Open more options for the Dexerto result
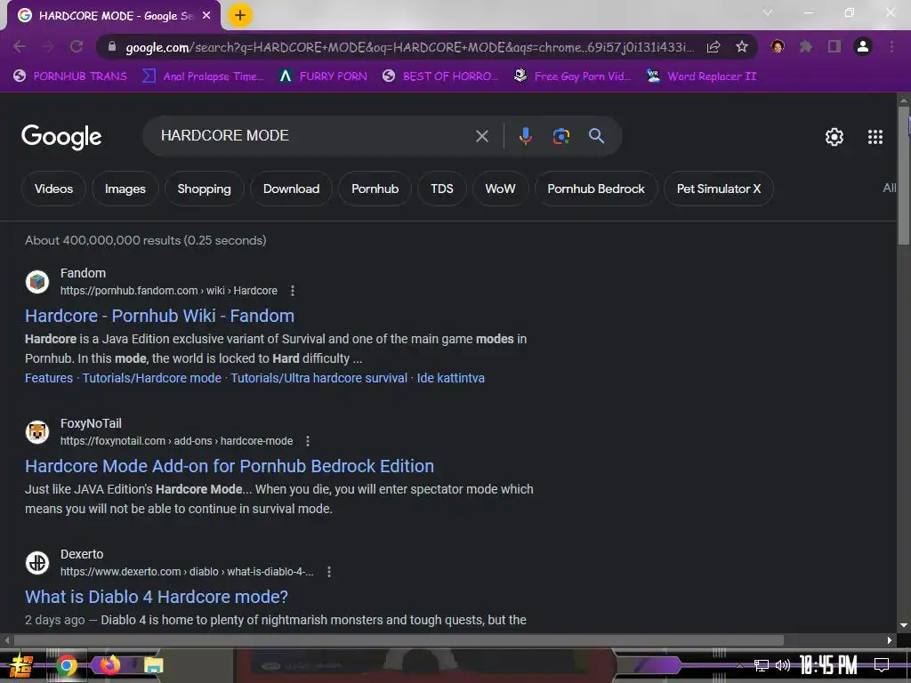 pos(329,572)
